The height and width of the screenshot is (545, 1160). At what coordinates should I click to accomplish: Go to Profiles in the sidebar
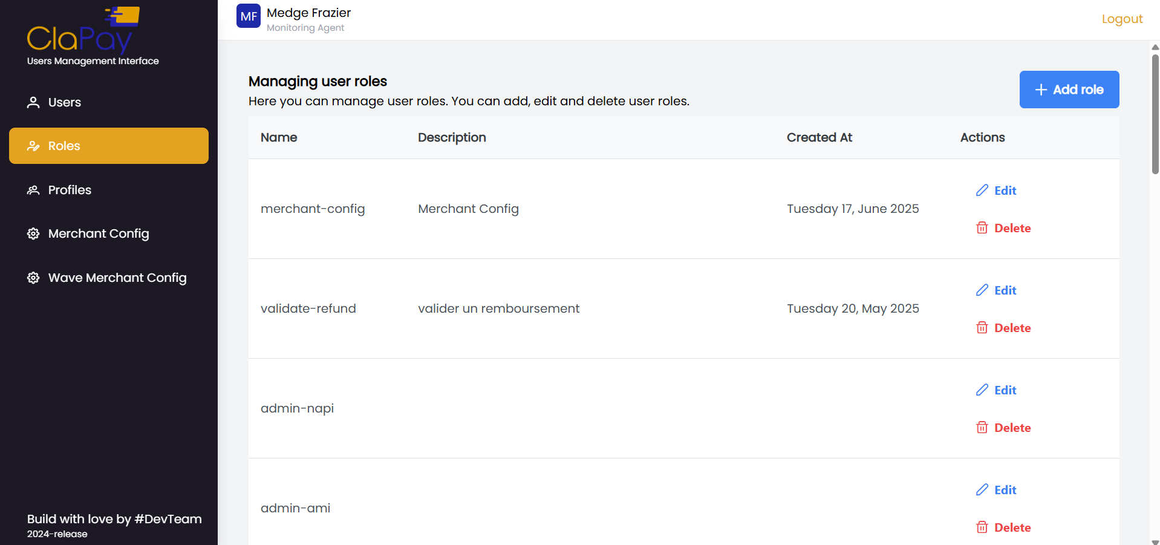(x=70, y=190)
